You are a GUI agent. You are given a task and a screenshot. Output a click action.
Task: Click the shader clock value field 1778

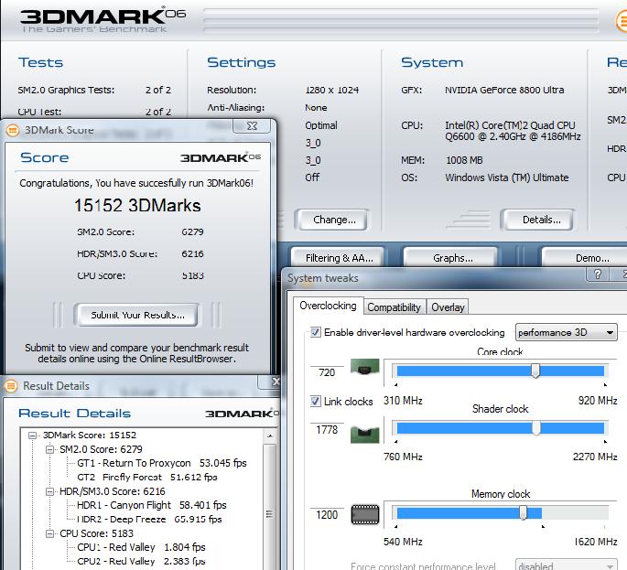[327, 430]
